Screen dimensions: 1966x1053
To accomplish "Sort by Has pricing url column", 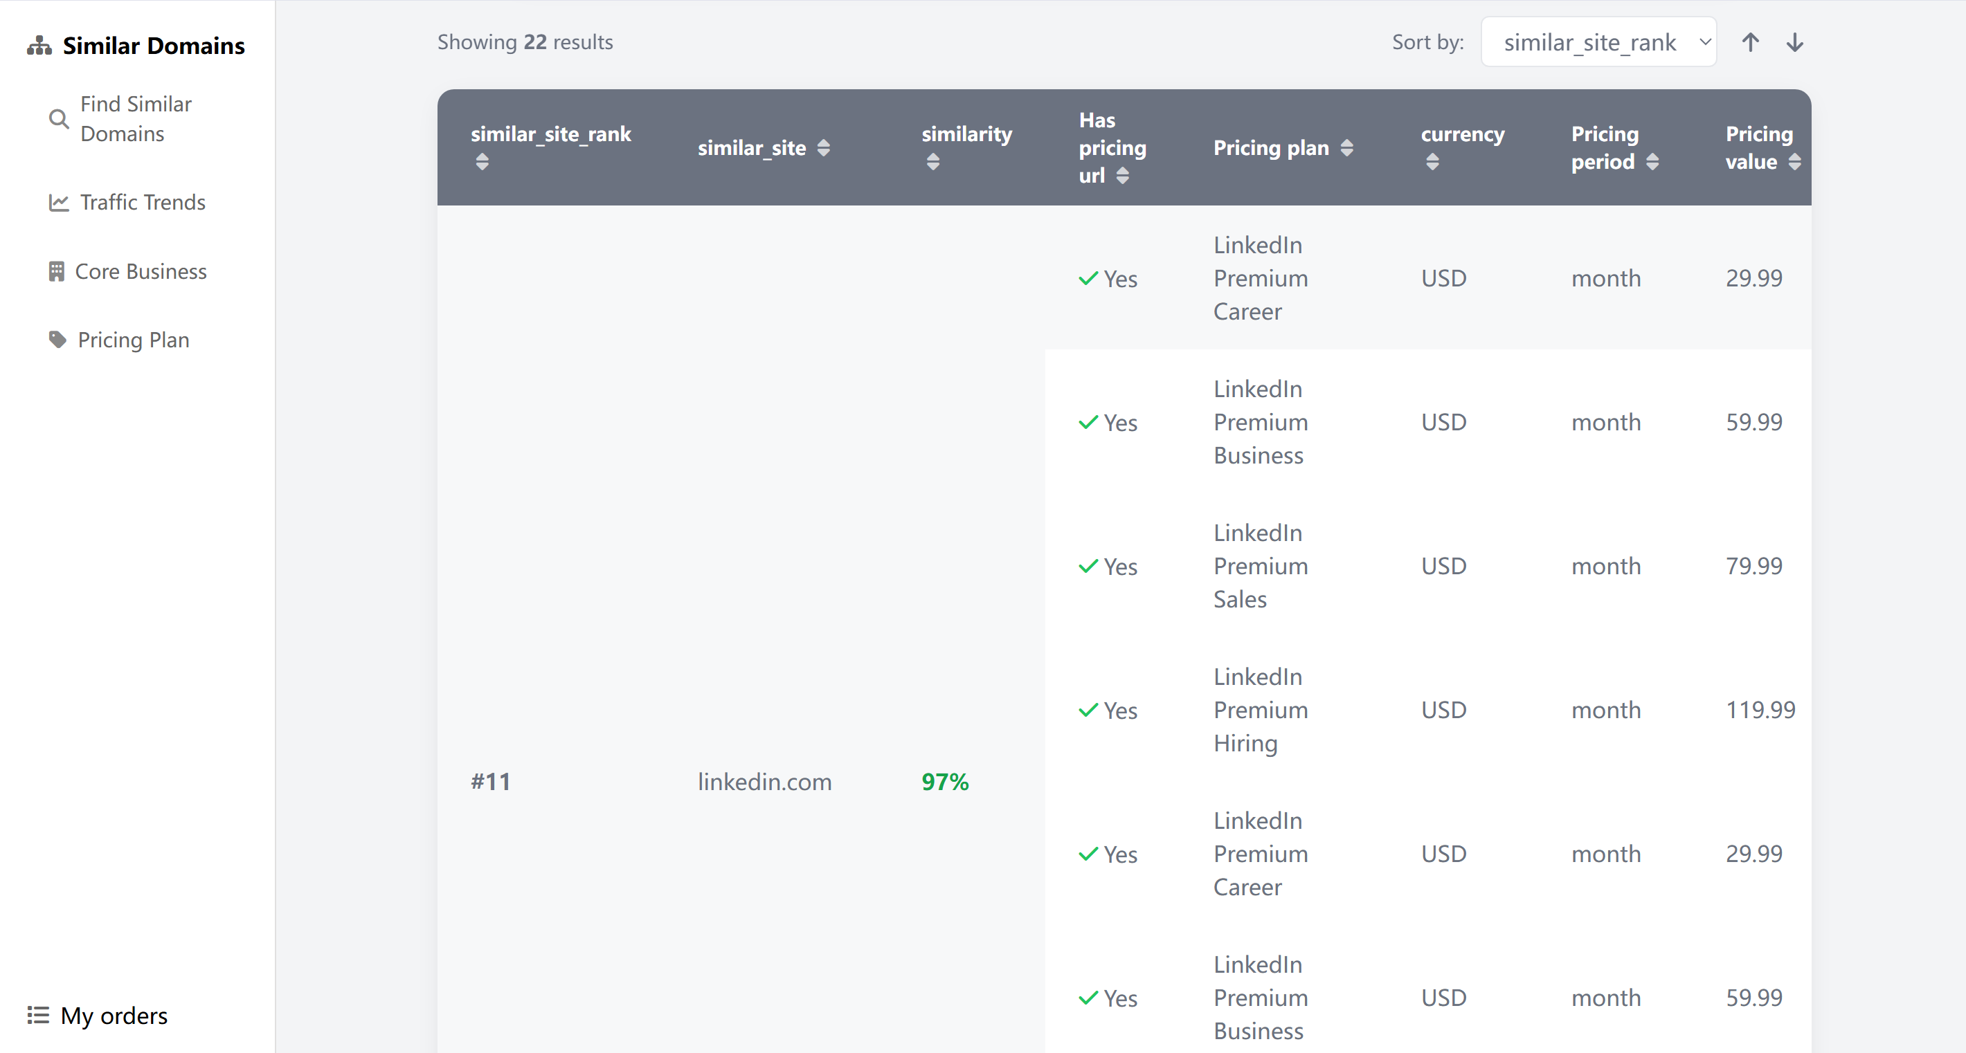I will pos(1122,176).
